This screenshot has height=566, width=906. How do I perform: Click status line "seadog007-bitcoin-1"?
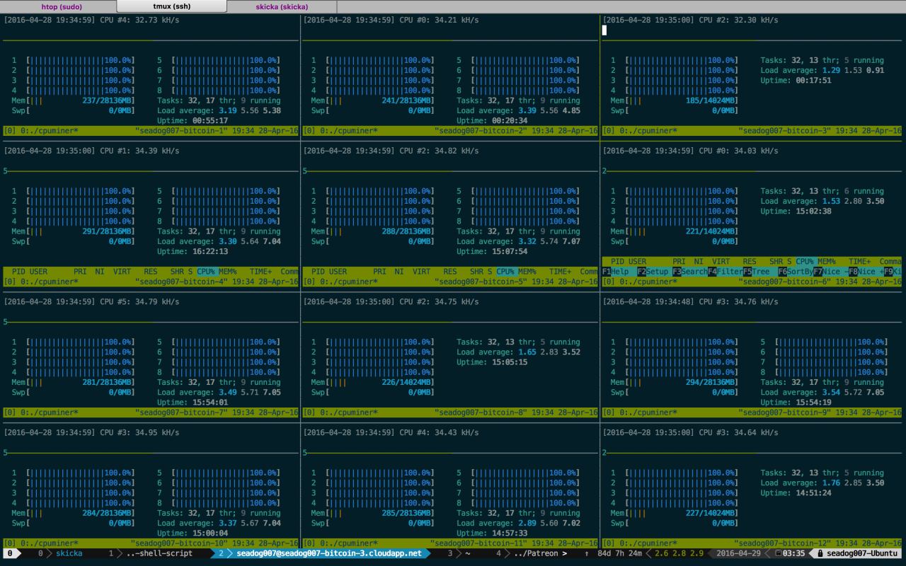pos(180,131)
